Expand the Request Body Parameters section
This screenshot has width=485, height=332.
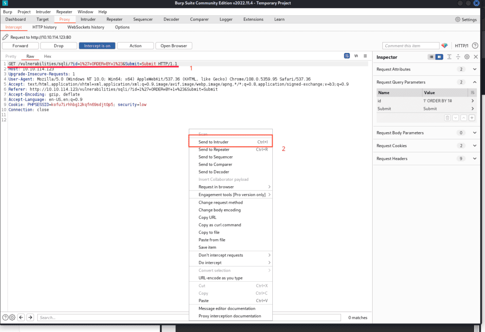click(x=475, y=133)
